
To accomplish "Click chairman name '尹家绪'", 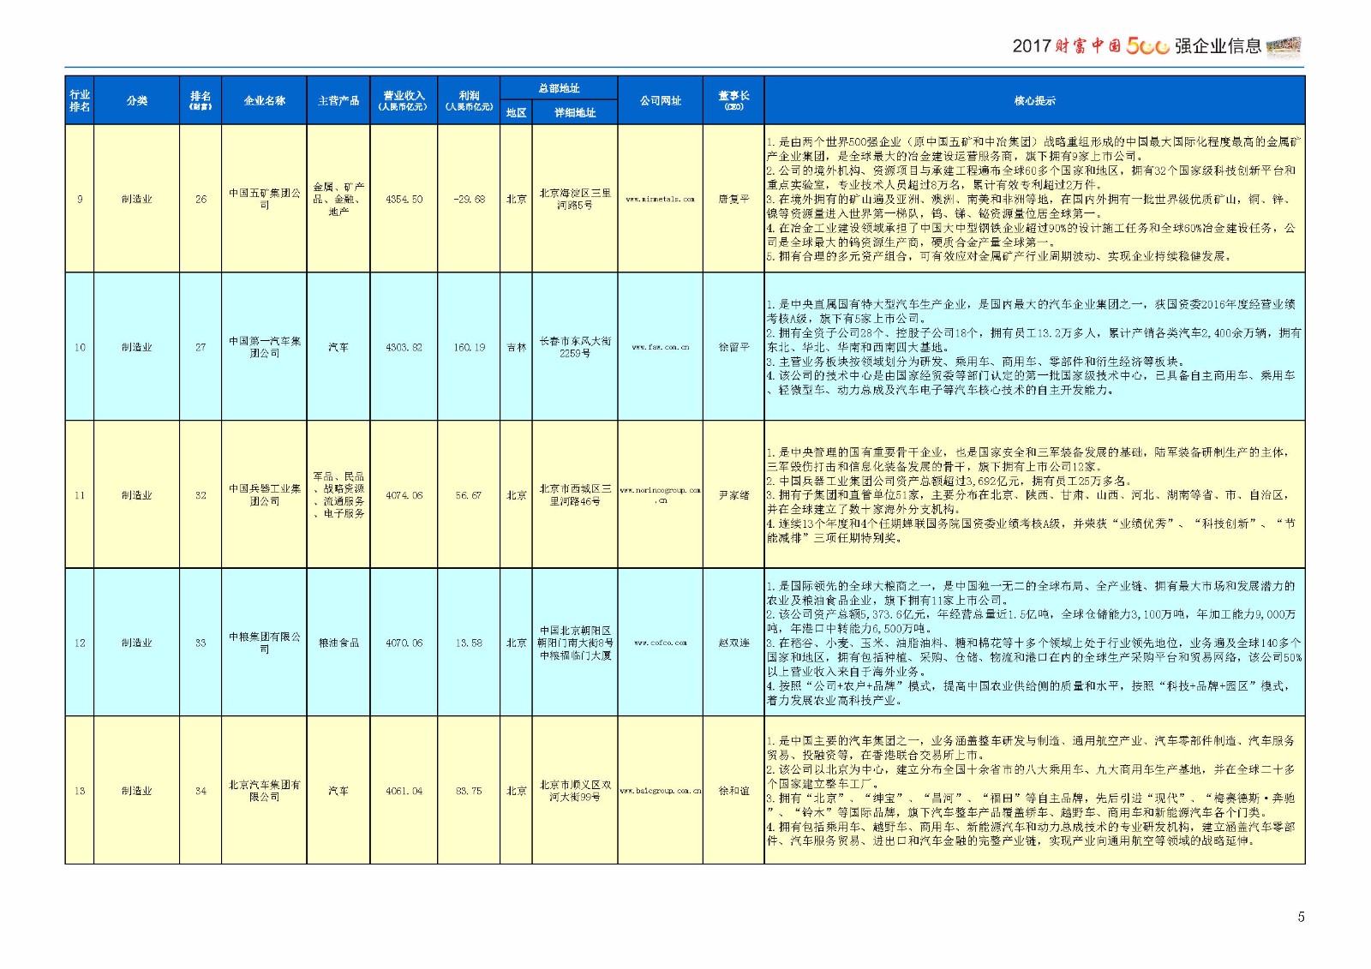I will point(733,495).
